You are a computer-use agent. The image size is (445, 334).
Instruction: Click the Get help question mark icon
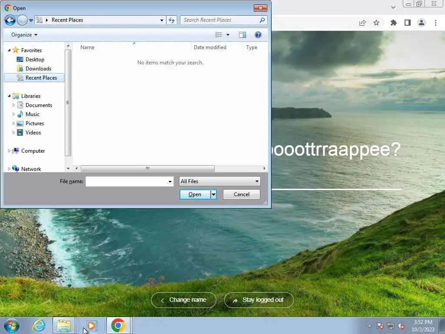258,35
